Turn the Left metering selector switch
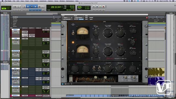The image size is (176, 99). tap(96, 33)
